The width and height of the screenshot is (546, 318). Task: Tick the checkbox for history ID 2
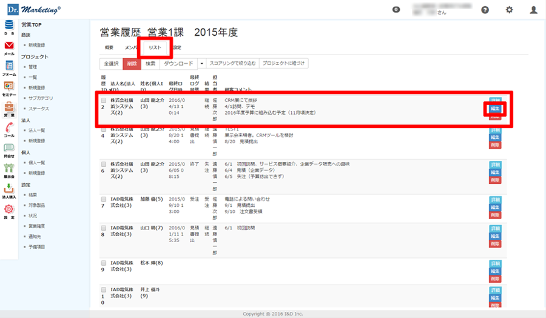104,100
